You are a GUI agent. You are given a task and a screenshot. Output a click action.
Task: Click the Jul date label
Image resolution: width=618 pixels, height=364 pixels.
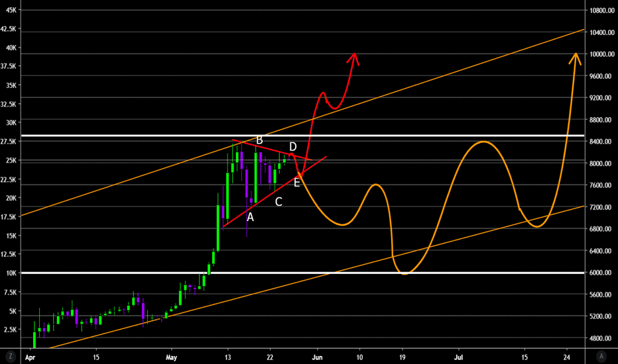coord(458,357)
